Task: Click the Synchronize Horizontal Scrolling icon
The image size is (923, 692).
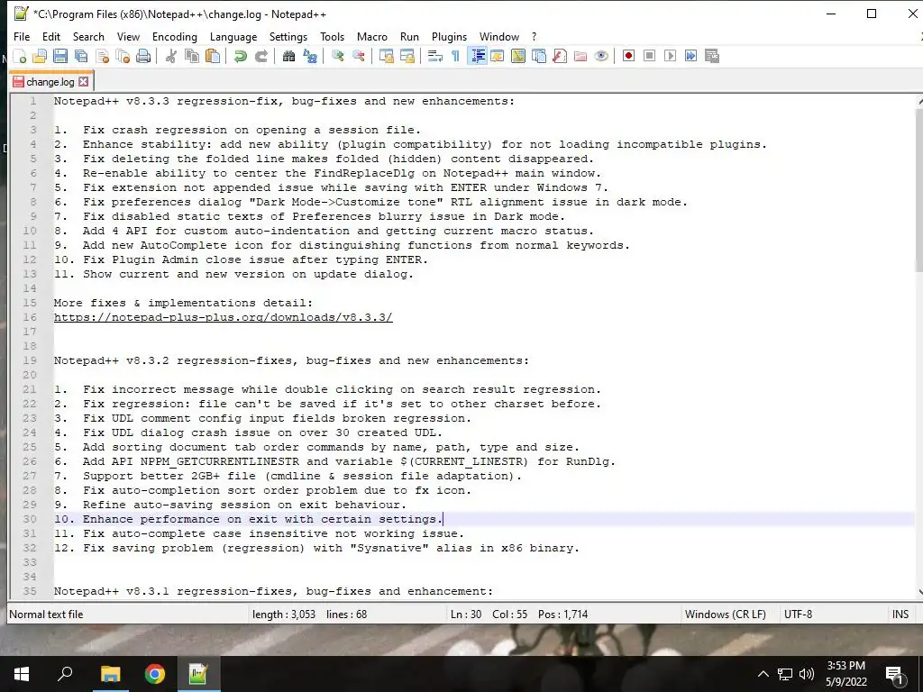Action: click(407, 56)
